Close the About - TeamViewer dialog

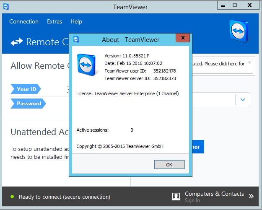pyautogui.click(x=183, y=38)
